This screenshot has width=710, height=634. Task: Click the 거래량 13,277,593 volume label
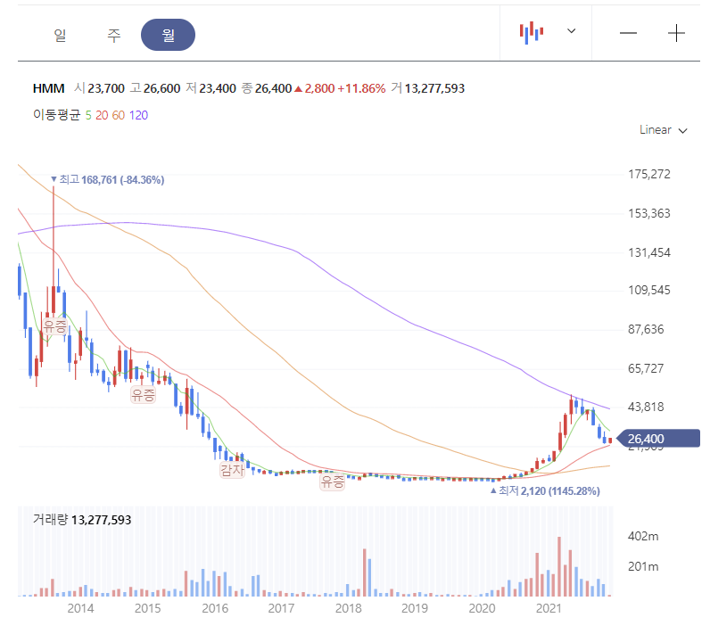[82, 520]
